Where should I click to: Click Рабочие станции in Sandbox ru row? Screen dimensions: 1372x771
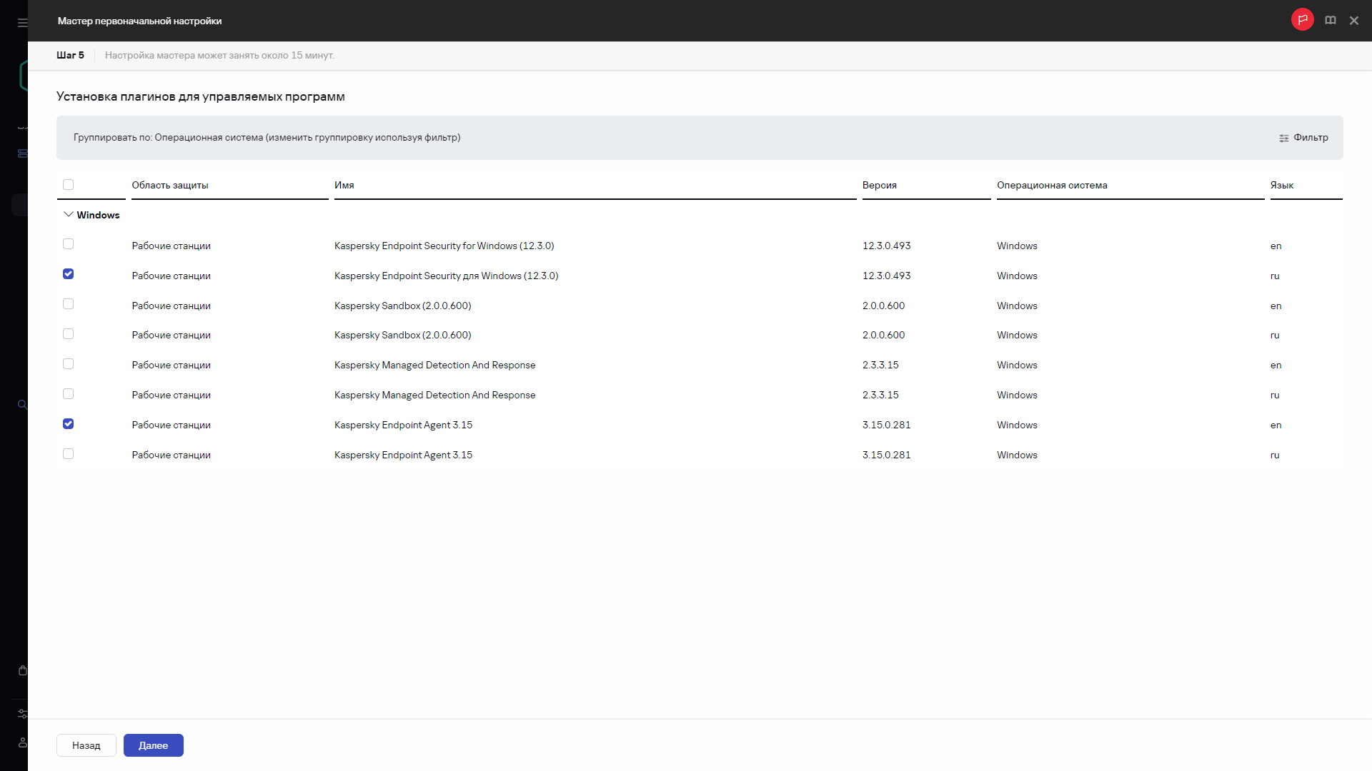171,335
